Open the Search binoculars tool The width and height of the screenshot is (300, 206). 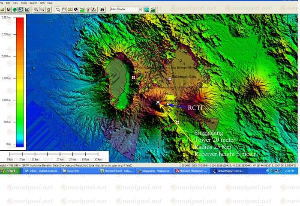102,9
